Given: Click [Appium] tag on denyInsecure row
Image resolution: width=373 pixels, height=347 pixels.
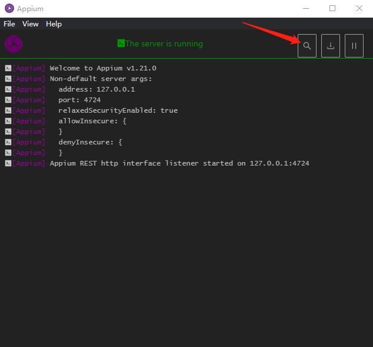Looking at the screenshot, I should (29, 142).
